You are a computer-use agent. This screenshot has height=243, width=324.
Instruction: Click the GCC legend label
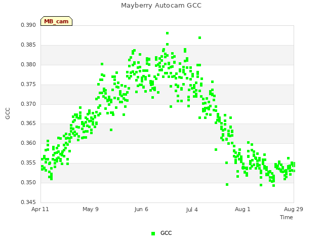[x=166, y=233]
